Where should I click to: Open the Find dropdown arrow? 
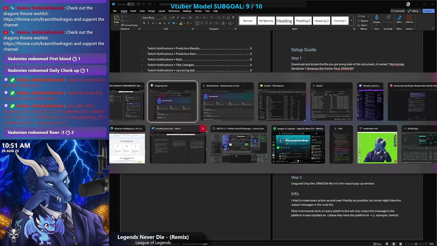pyautogui.click(x=368, y=16)
